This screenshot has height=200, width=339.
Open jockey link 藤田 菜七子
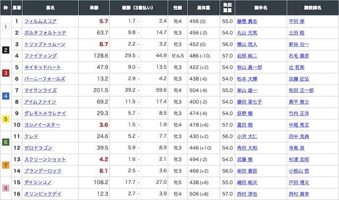pos(249,102)
